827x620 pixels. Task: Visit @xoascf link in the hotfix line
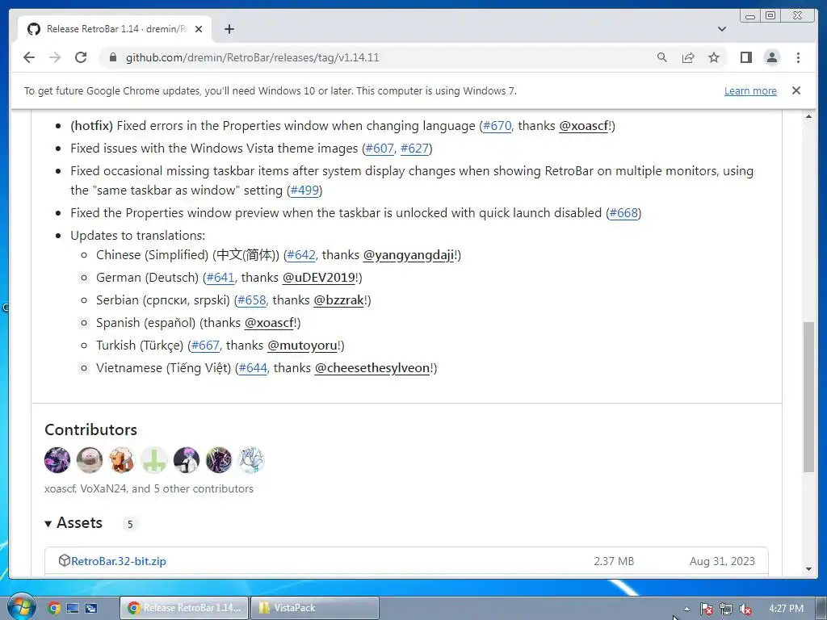pos(583,126)
